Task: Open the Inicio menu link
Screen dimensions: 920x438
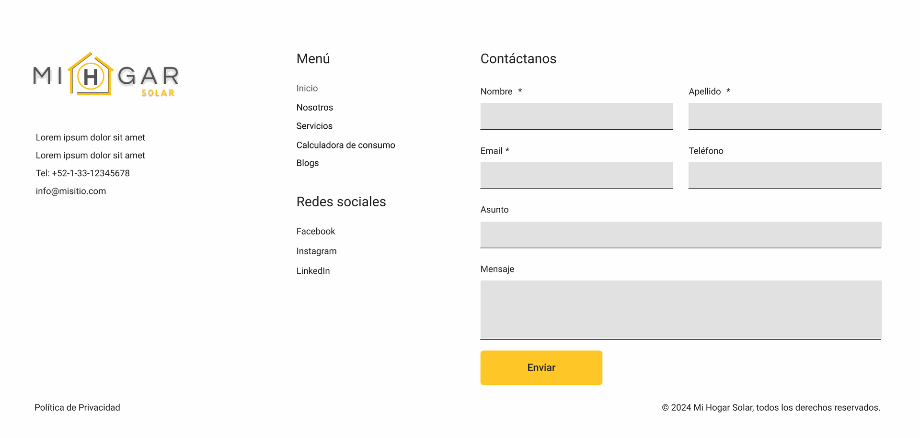Action: (x=307, y=89)
